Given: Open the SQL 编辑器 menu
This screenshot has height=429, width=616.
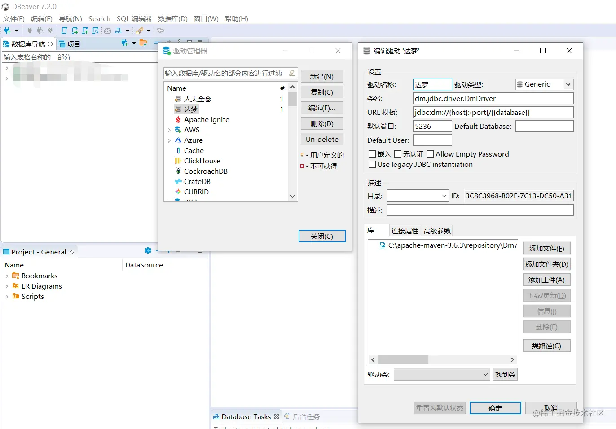Looking at the screenshot, I should point(134,18).
